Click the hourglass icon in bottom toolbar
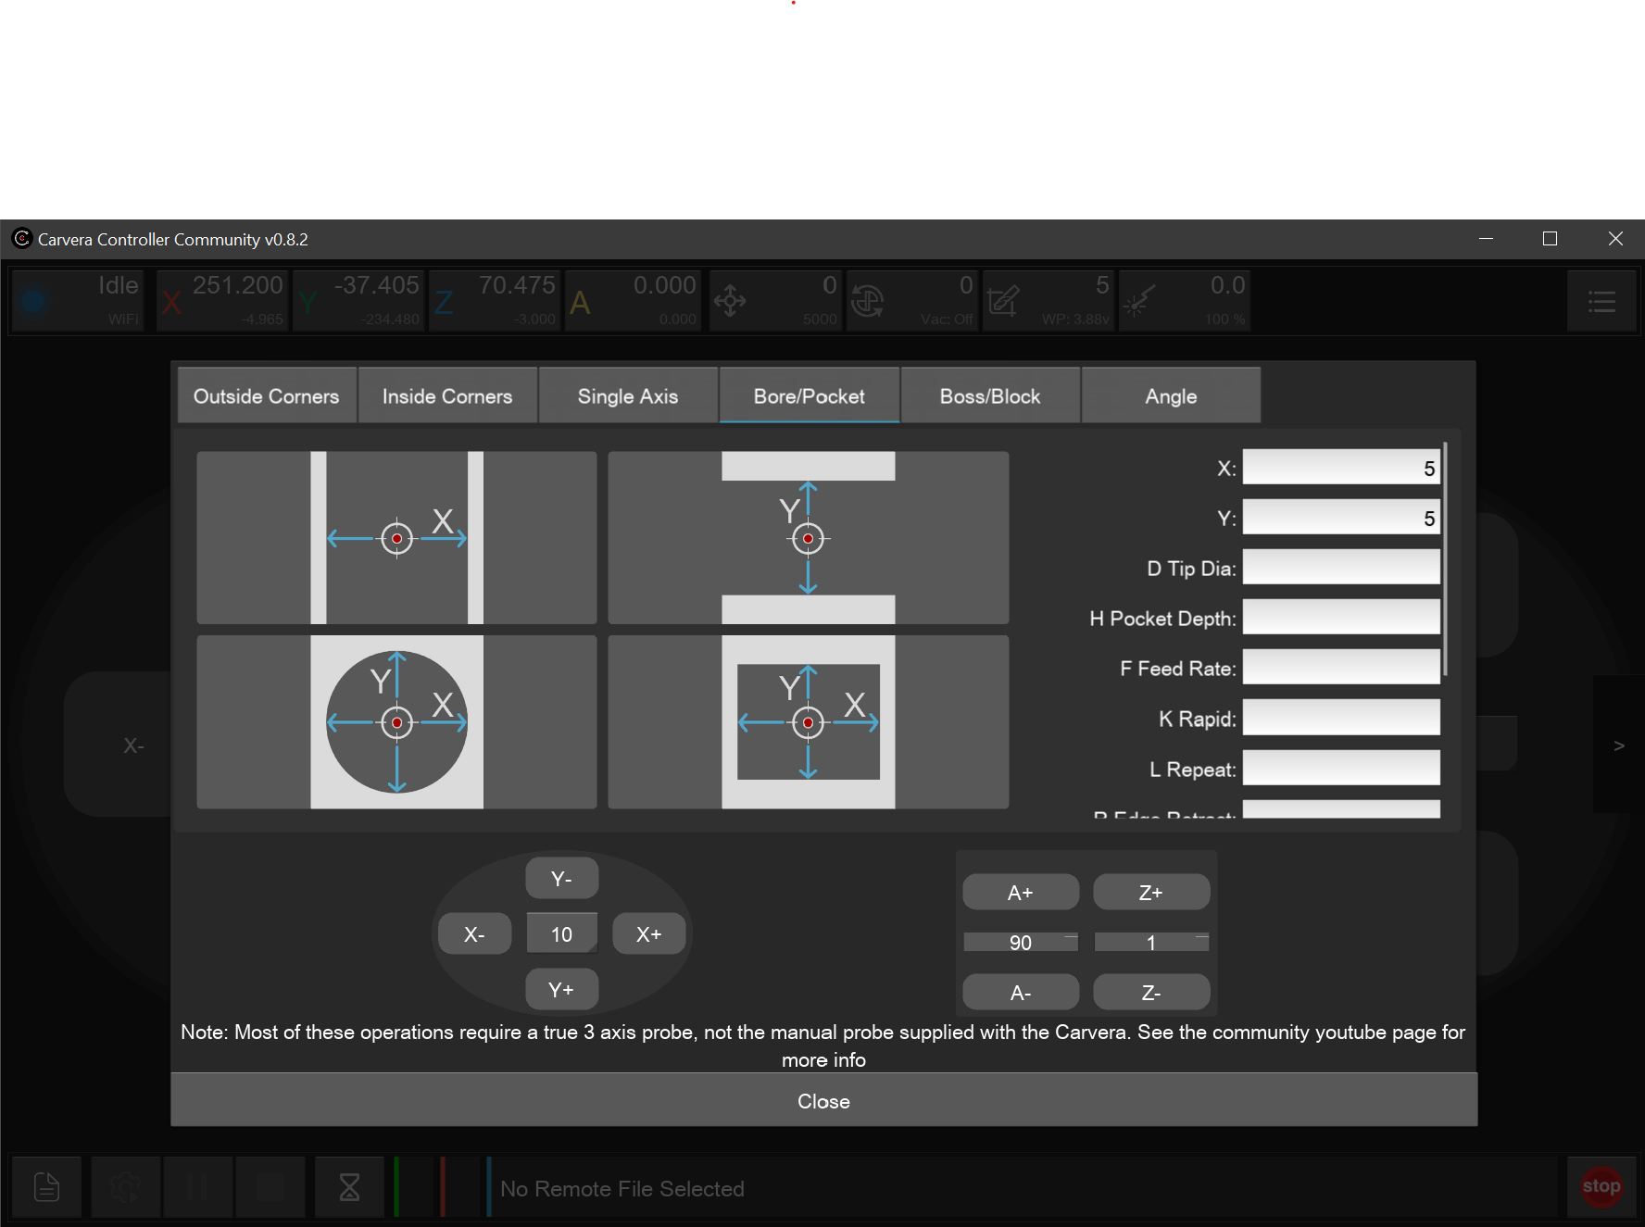1645x1227 pixels. [349, 1186]
